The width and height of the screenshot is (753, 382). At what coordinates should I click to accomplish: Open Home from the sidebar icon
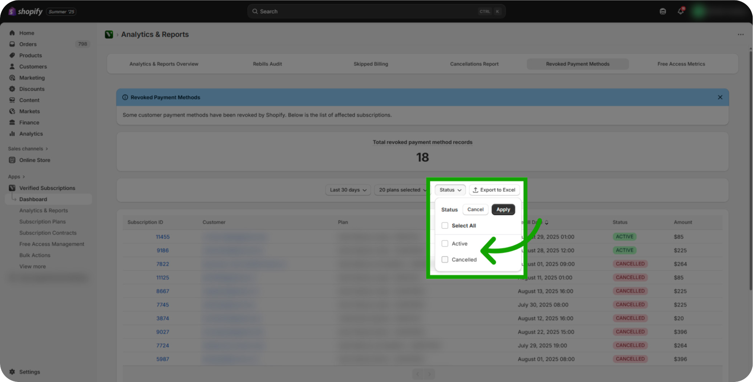click(12, 33)
